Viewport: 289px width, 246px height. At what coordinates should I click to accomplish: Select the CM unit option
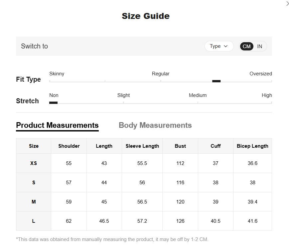(x=246, y=46)
